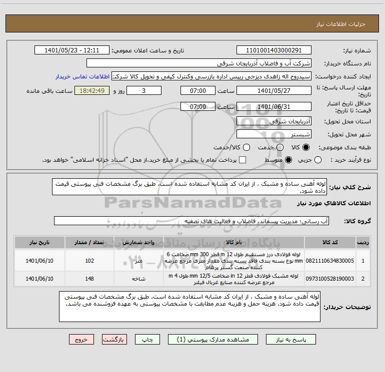Viewport: 385px width, 372px height.
Task: Click the خروج exit button
Action: (x=81, y=340)
